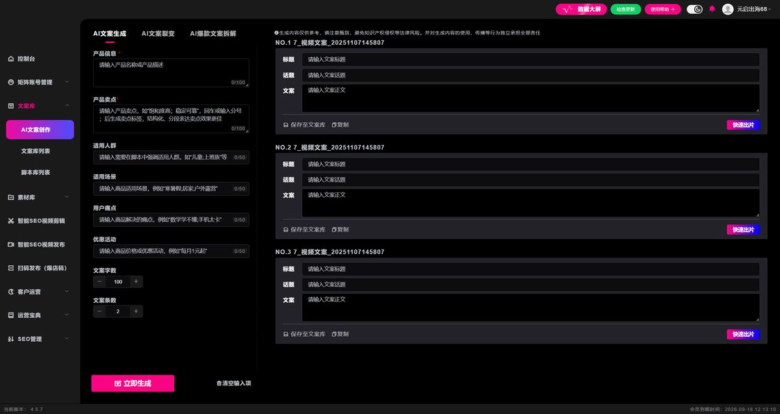The width and height of the screenshot is (780, 414).
Task: Expand the 矩阵账号管理 menu
Action: pyautogui.click(x=38, y=82)
